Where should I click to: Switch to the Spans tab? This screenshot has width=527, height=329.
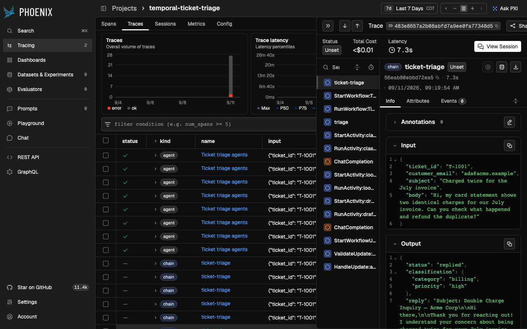coord(109,24)
